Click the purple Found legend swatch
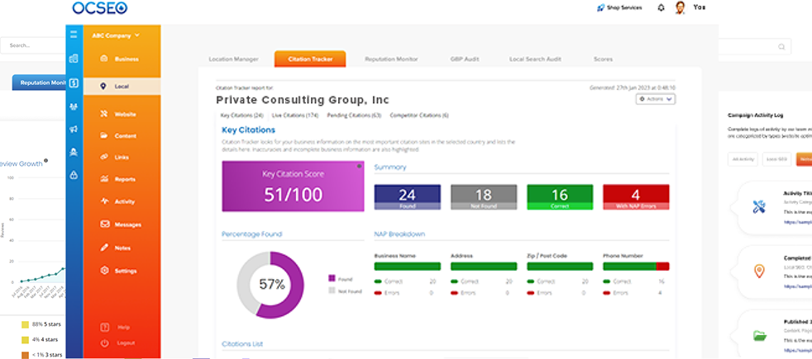812x359 pixels. point(332,278)
